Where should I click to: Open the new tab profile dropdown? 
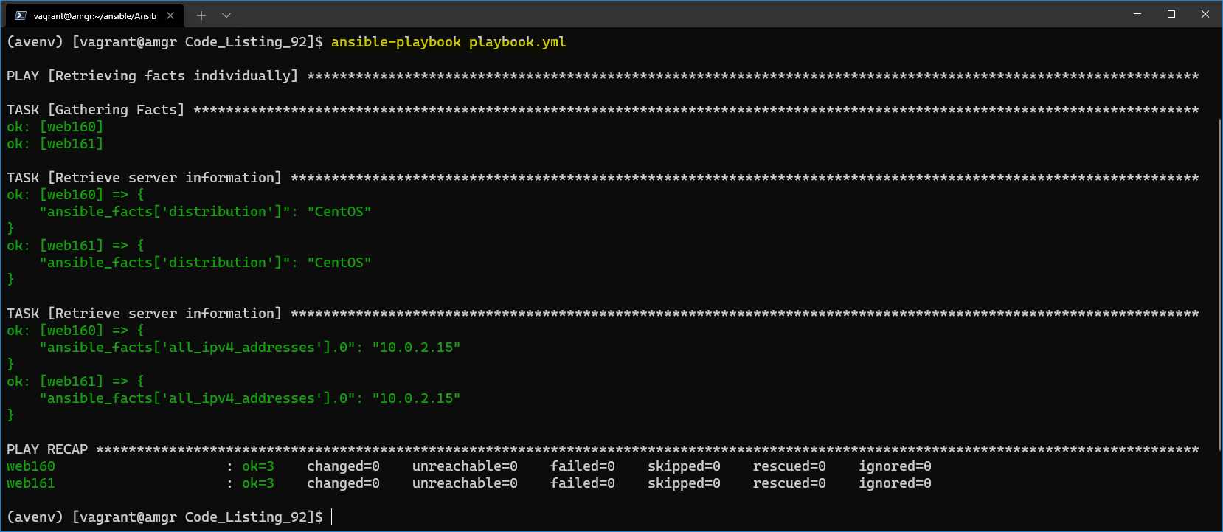click(x=226, y=15)
